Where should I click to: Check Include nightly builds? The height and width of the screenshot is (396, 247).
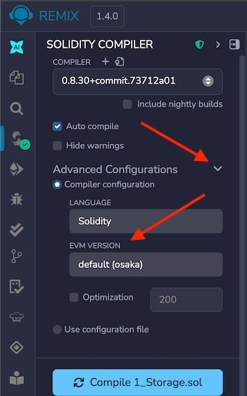click(127, 104)
